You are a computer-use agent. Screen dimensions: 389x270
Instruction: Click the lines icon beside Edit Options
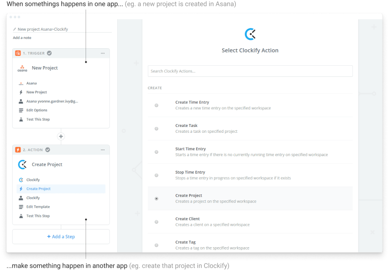pyautogui.click(x=21, y=110)
